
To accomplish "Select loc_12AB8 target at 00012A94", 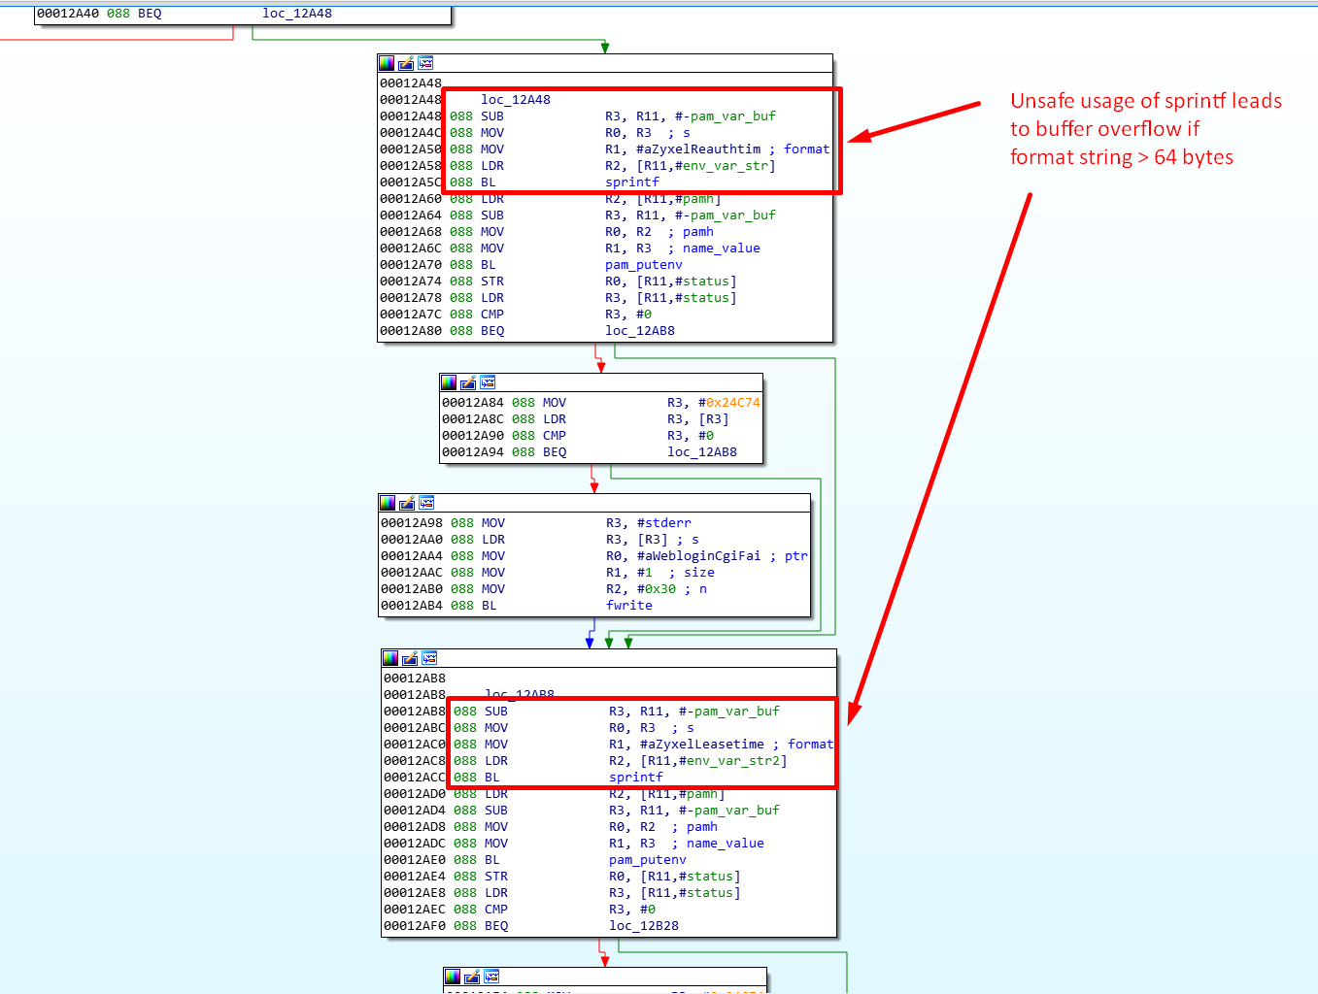I will [702, 452].
